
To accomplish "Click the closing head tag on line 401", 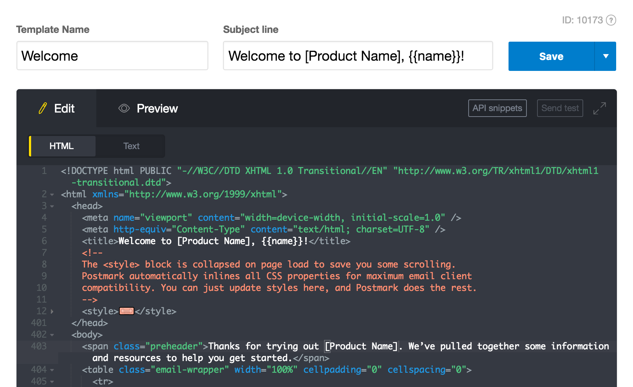I will pos(90,323).
